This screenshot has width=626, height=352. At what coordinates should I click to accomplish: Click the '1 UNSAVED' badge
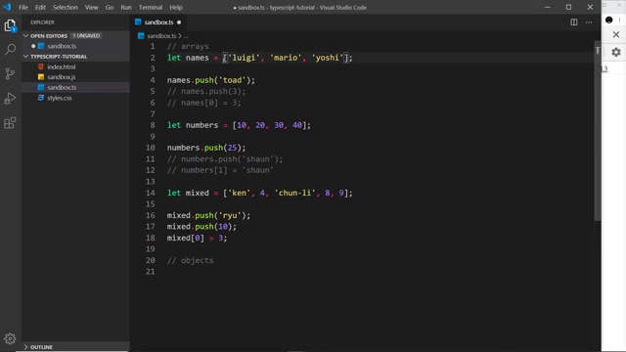pos(86,36)
